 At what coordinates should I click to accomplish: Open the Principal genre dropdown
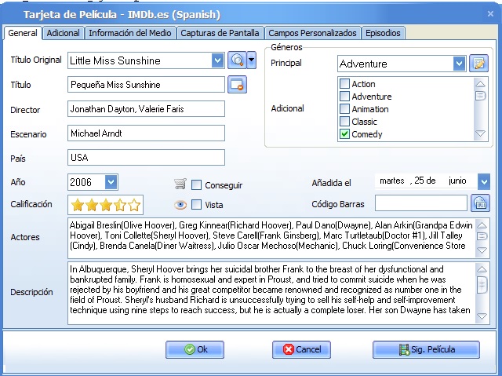459,64
